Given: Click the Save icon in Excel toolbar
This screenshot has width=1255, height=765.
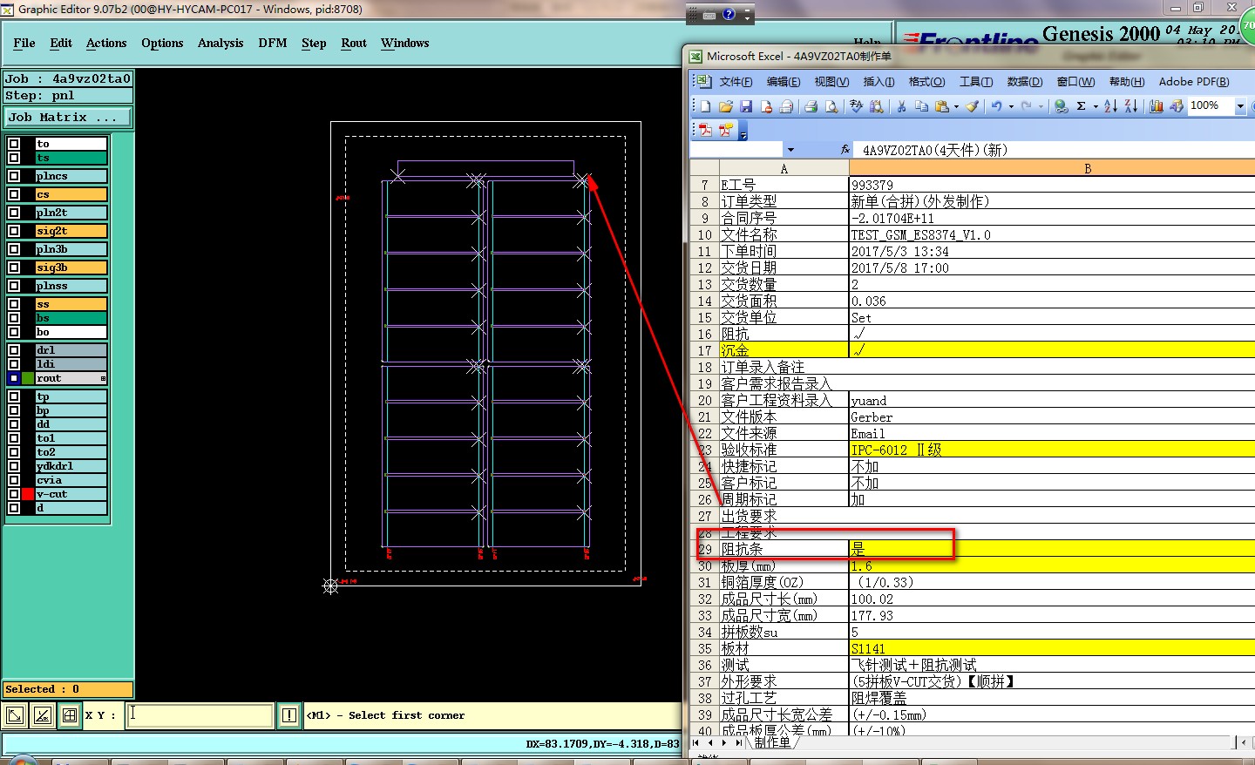Looking at the screenshot, I should click(746, 106).
